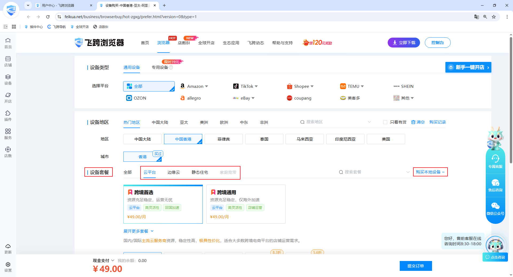Image resolution: width=513 pixels, height=277 pixels.
Task: Click the 新手一键开店 banner button
Action: pos(468,67)
